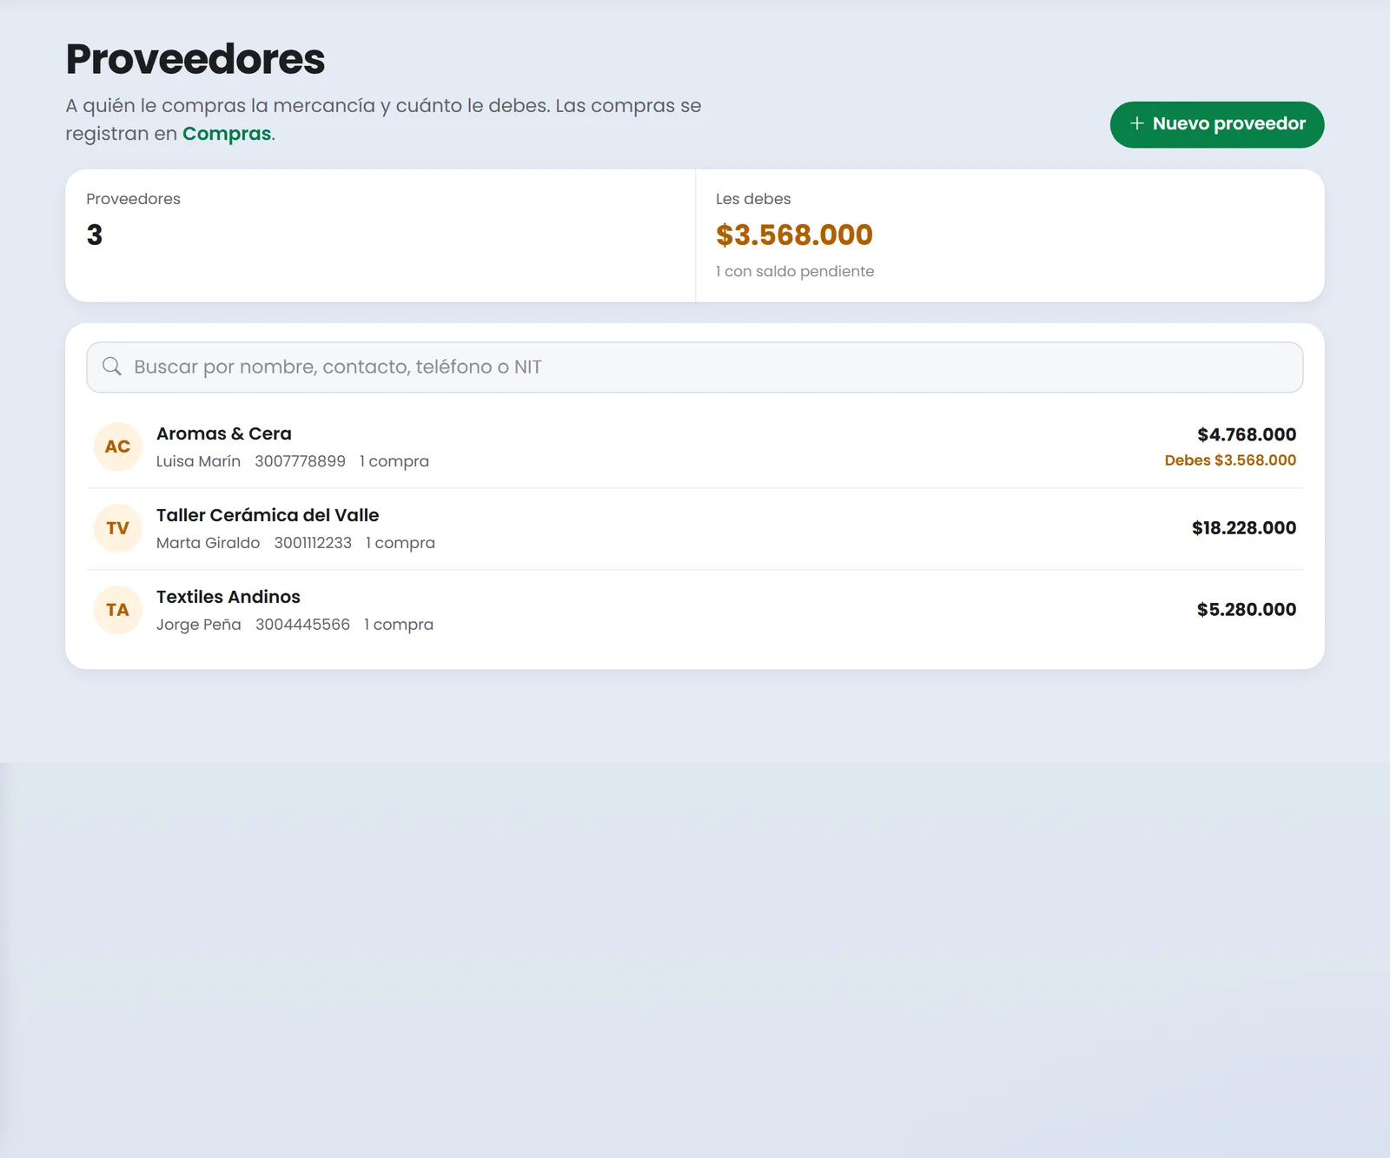Viewport: 1390px width, 1158px height.
Task: Click phone number 3001112233
Action: [313, 543]
